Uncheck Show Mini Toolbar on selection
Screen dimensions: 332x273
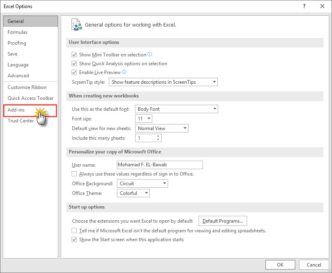74,55
